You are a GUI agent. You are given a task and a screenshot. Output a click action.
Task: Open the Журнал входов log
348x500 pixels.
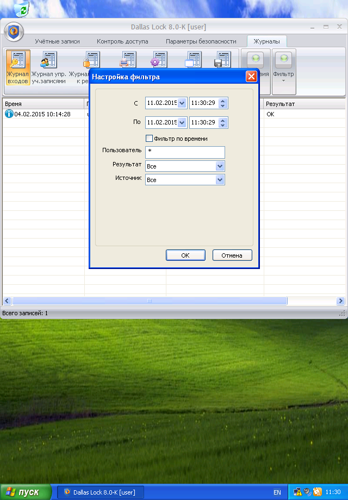click(x=18, y=67)
